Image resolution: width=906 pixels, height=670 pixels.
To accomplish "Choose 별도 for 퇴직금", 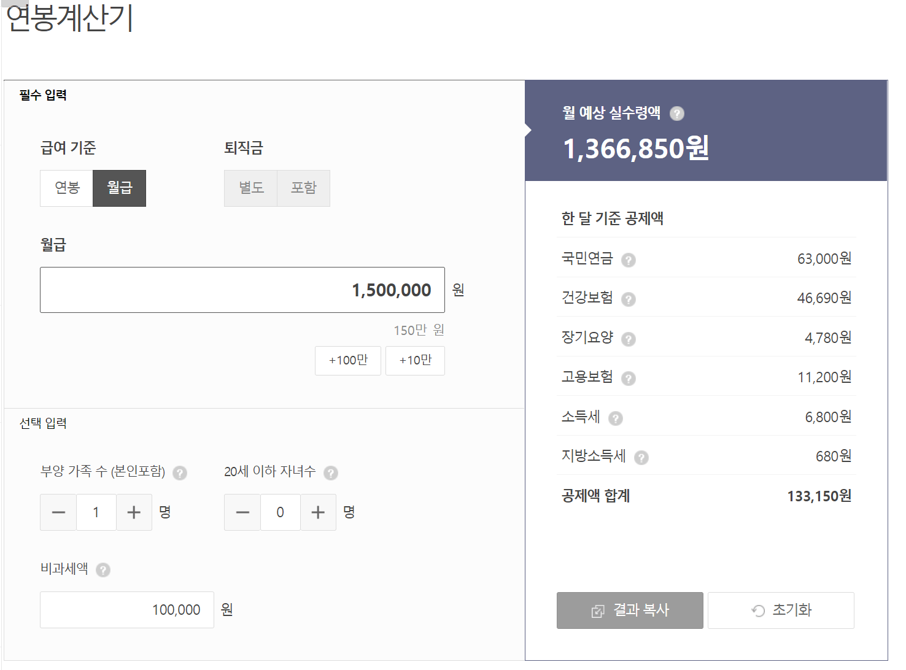I will point(251,188).
